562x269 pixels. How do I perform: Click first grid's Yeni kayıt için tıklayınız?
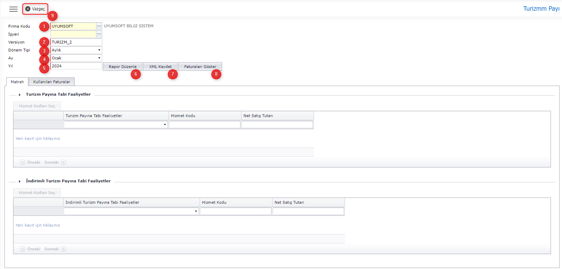tap(38, 138)
